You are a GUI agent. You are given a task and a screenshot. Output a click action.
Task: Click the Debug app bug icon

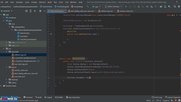pyautogui.click(x=139, y=7)
